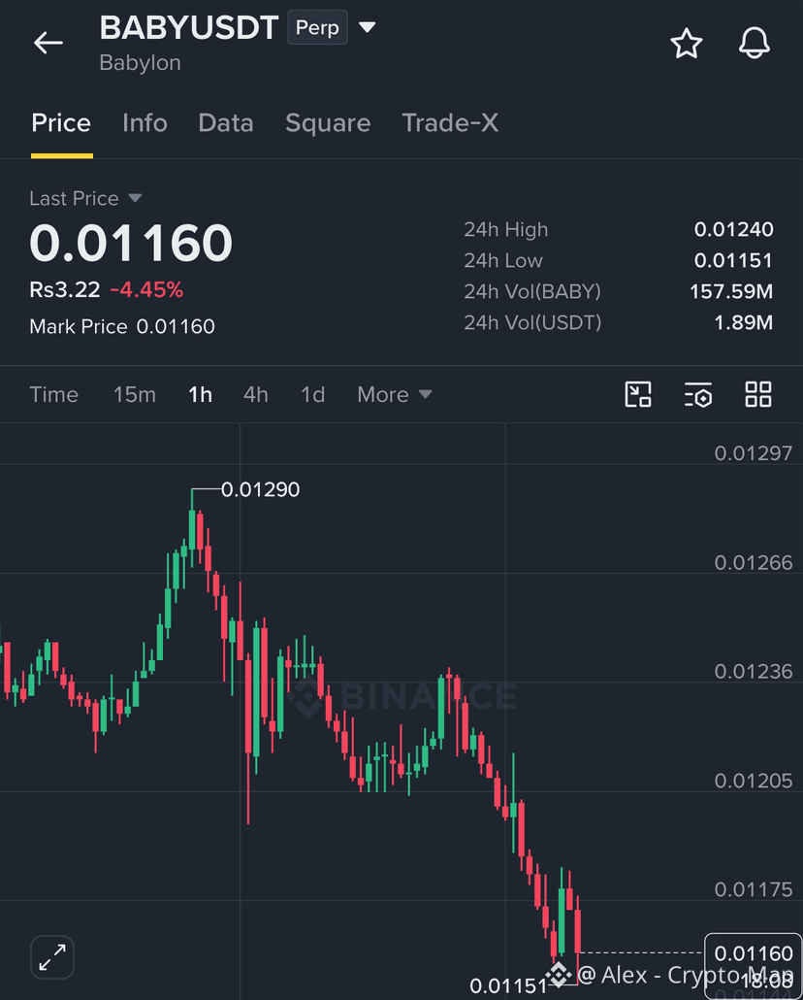Go back using the left arrow
This screenshot has width=803, height=1000.
click(48, 44)
